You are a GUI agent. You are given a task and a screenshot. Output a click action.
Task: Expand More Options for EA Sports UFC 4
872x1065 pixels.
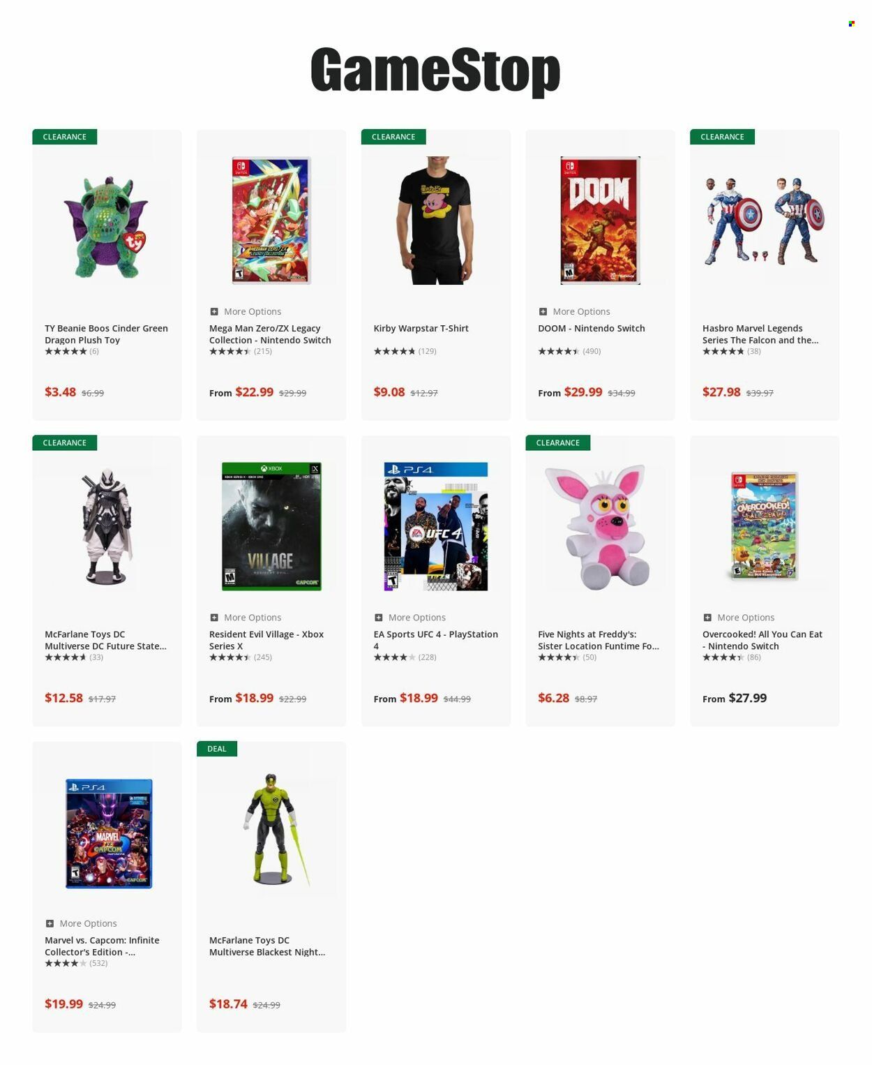[x=409, y=618]
